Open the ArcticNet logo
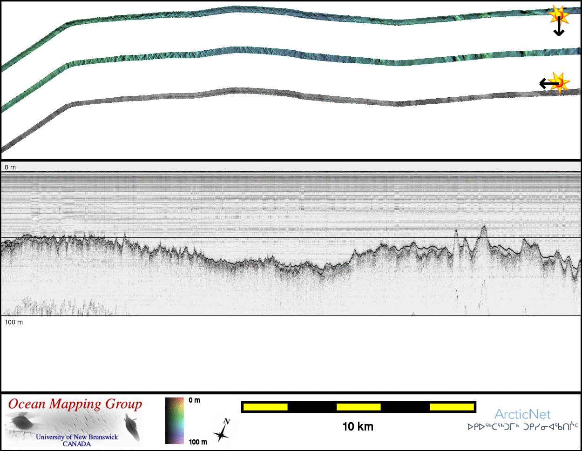 [522, 414]
